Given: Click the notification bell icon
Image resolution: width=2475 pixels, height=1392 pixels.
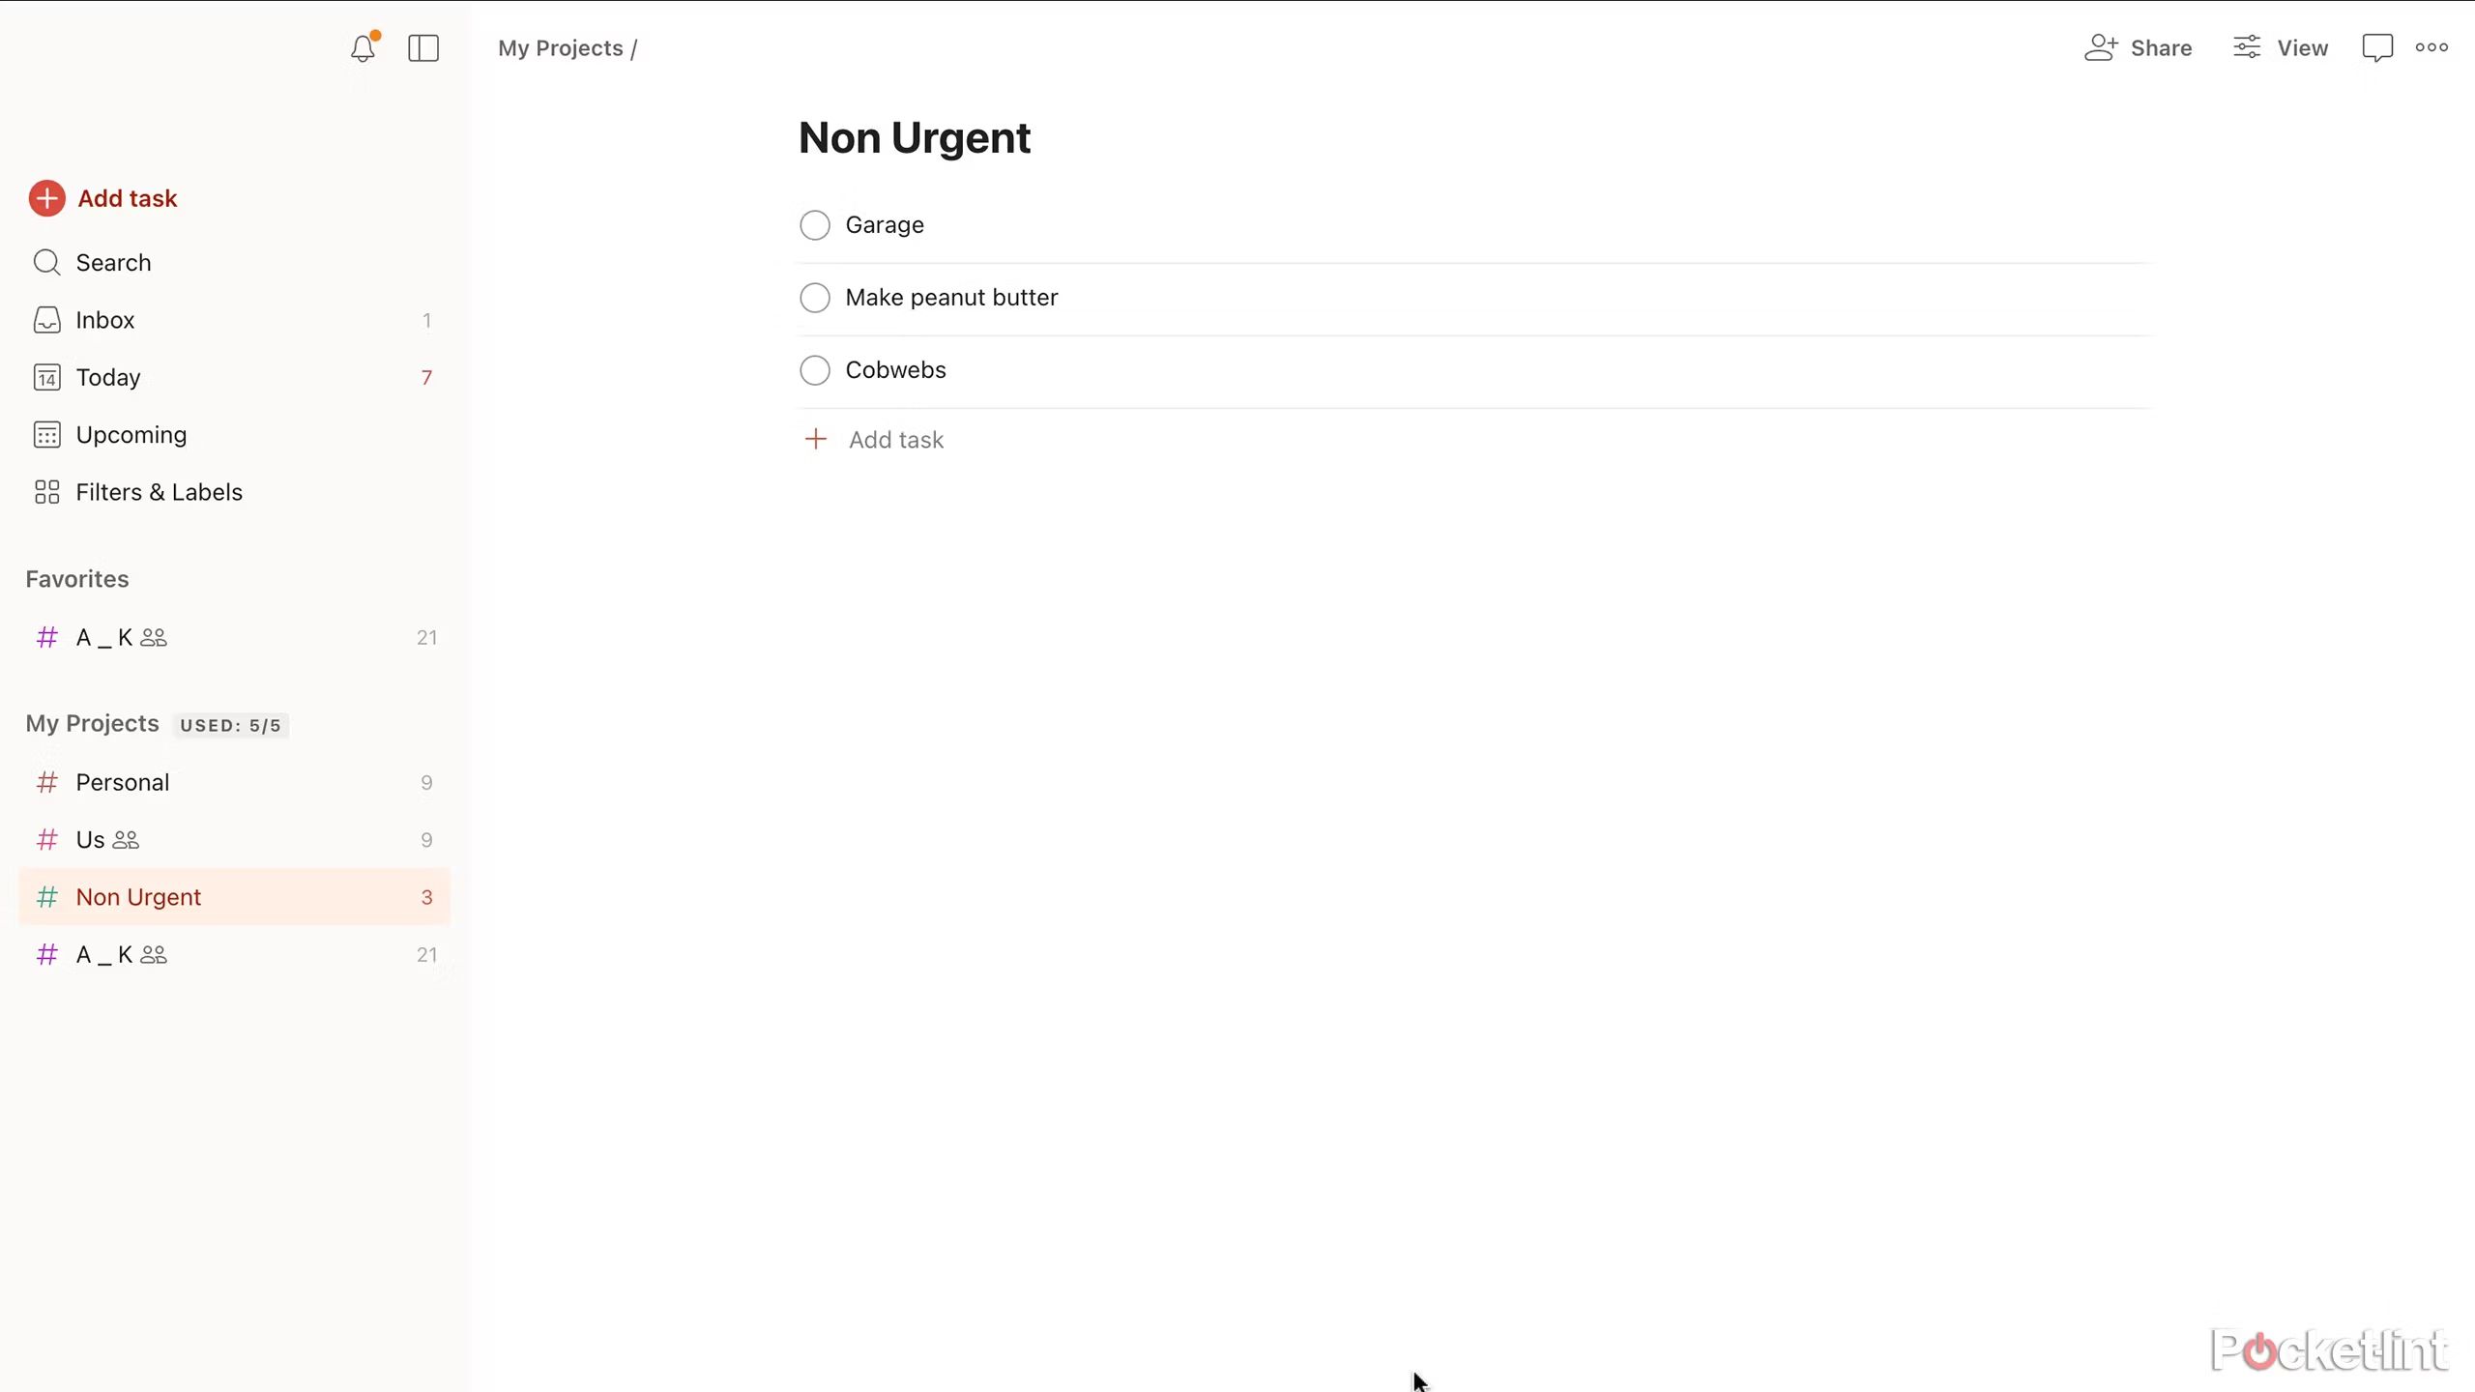Looking at the screenshot, I should 364,45.
